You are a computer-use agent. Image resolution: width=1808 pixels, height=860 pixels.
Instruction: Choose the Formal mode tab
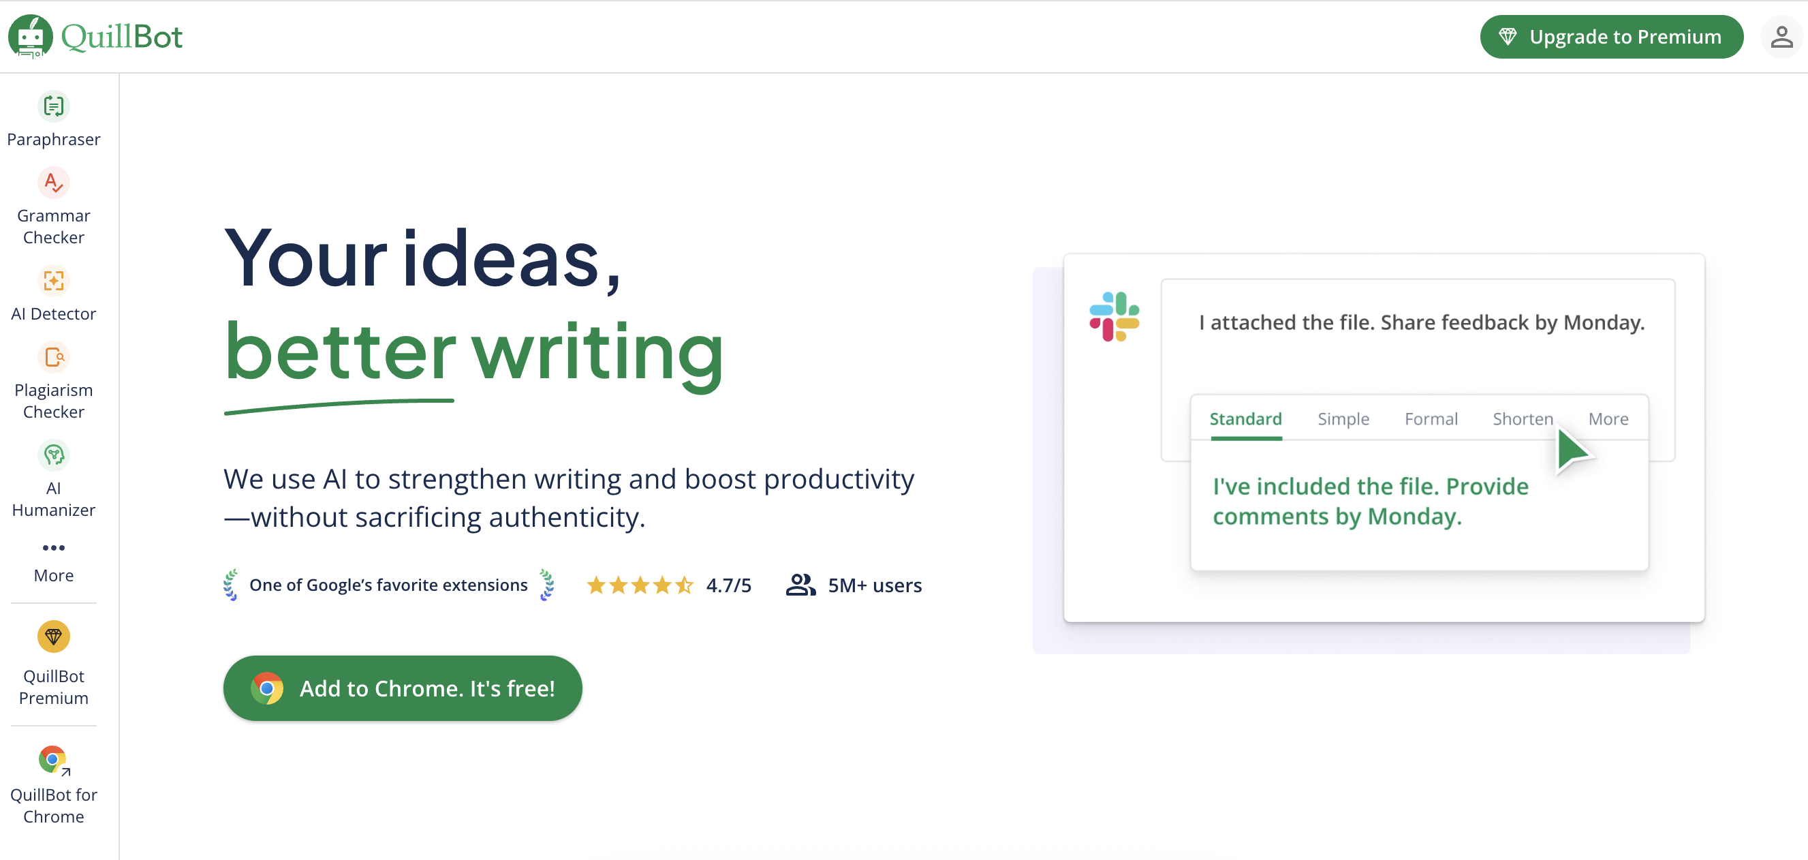(x=1431, y=419)
